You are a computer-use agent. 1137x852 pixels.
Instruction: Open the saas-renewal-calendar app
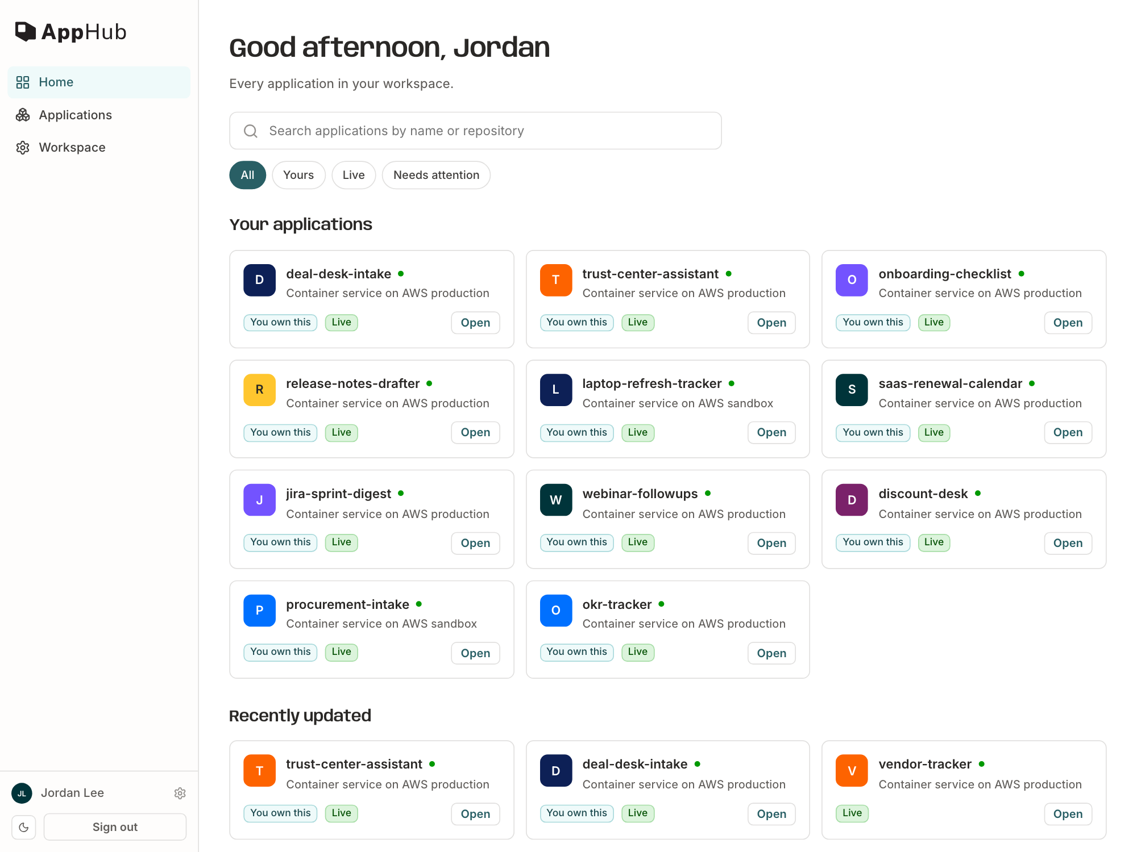tap(1068, 432)
